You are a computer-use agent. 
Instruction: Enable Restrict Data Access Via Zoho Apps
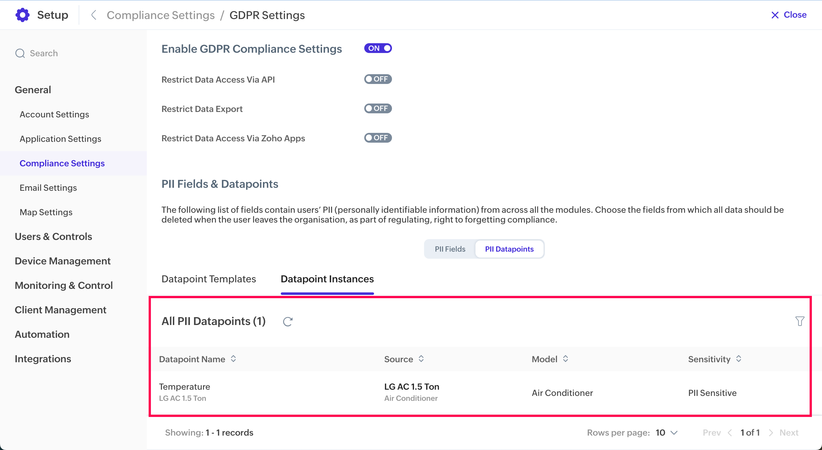coord(378,138)
